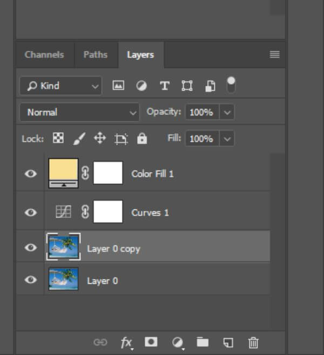The width and height of the screenshot is (324, 355).
Task: Lock all padlock icon
Action: point(142,138)
